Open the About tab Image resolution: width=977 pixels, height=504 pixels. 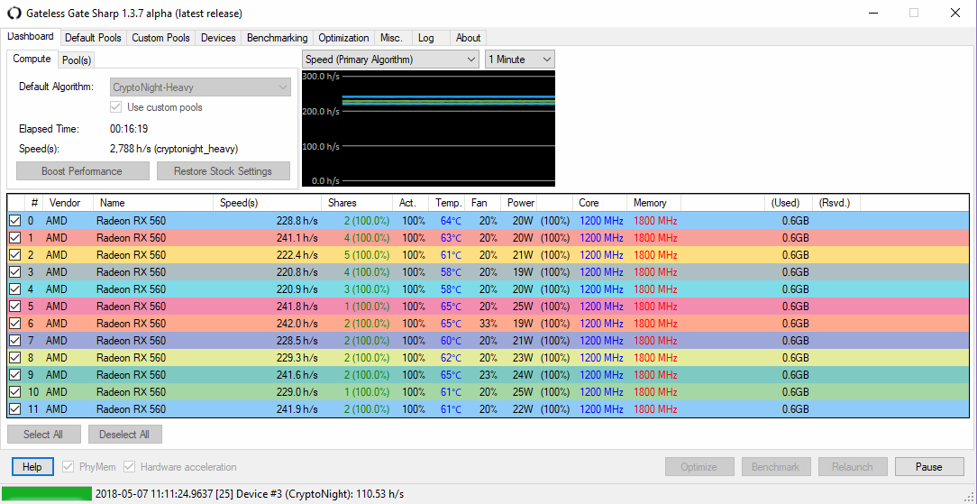[x=468, y=38]
